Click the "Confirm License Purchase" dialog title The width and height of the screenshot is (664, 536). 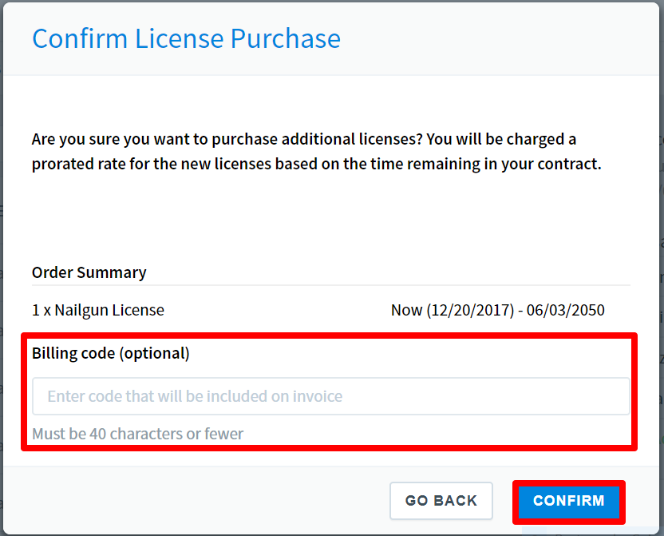point(186,38)
